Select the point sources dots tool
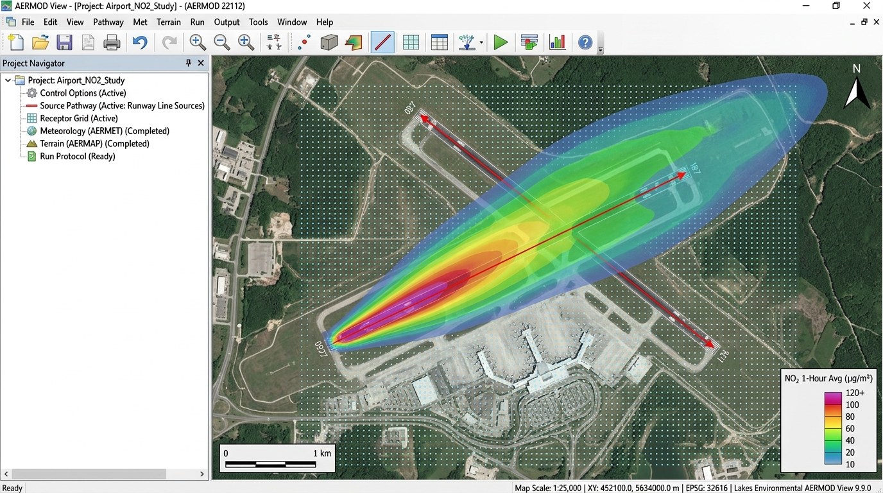This screenshot has height=493, width=883. coord(304,42)
